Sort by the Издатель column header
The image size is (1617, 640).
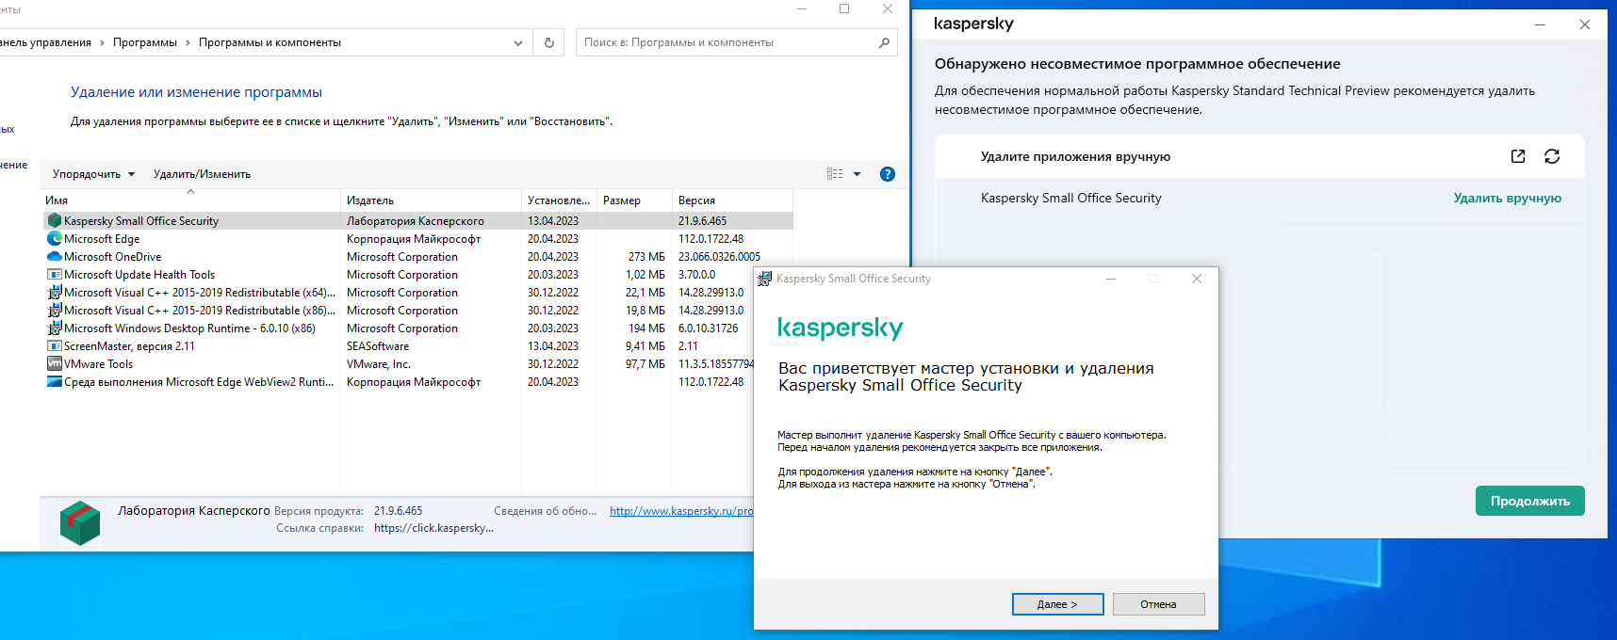point(431,200)
